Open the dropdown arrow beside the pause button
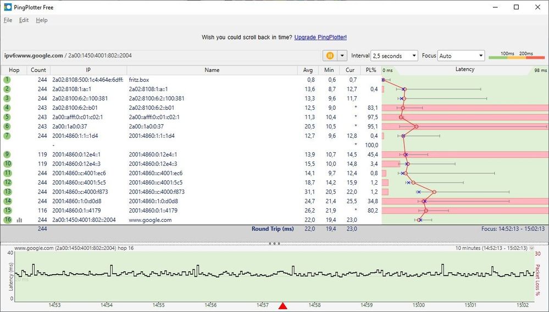The height and width of the screenshot is (312, 549). tap(342, 55)
